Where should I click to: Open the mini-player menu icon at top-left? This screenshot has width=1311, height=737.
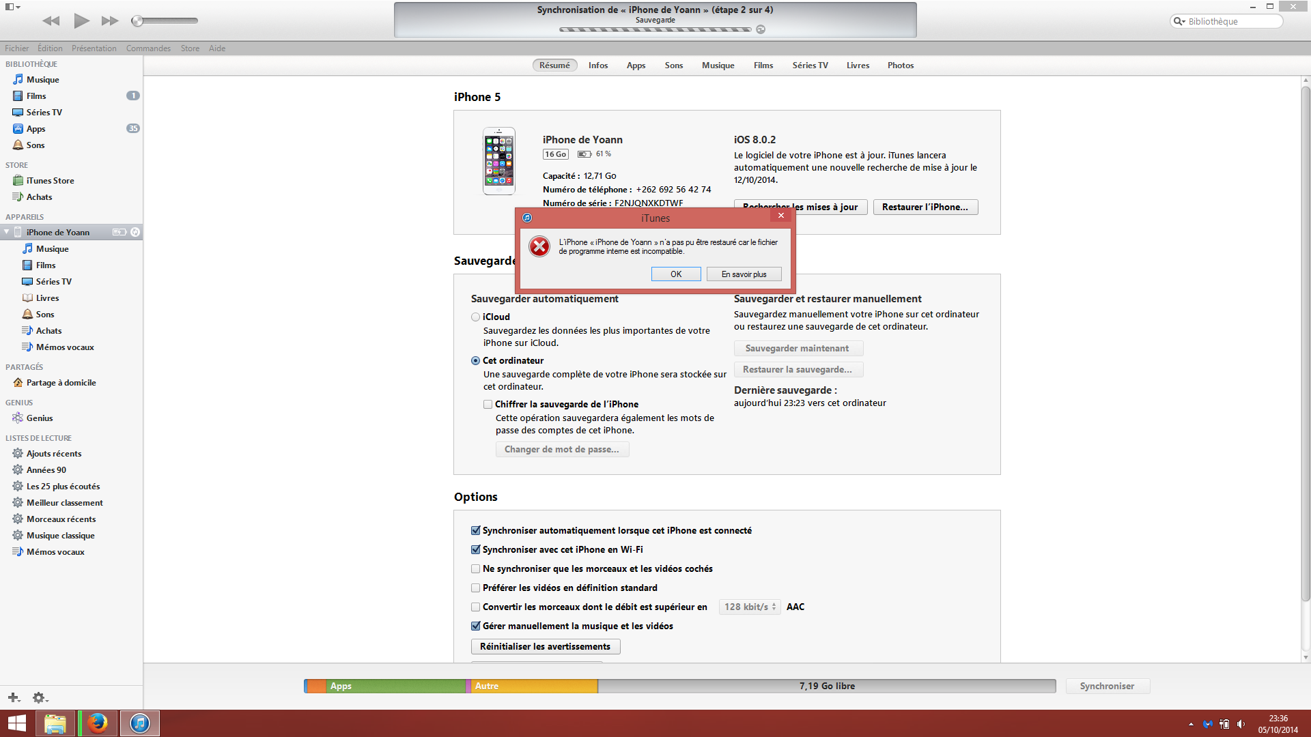coord(12,7)
